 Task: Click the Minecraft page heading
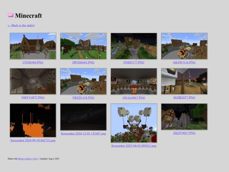pyautogui.click(x=28, y=16)
